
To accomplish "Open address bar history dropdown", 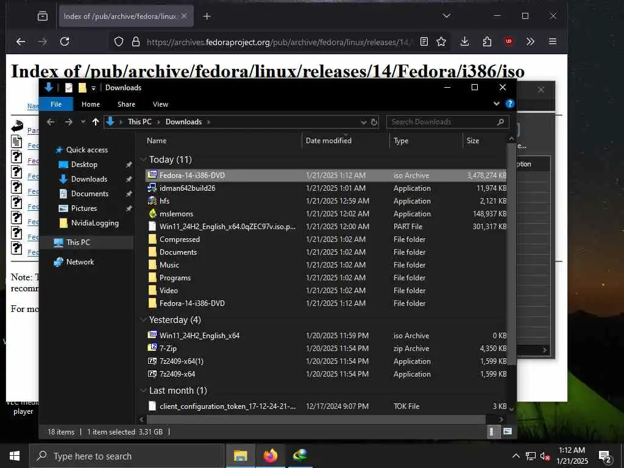I will pos(363,122).
